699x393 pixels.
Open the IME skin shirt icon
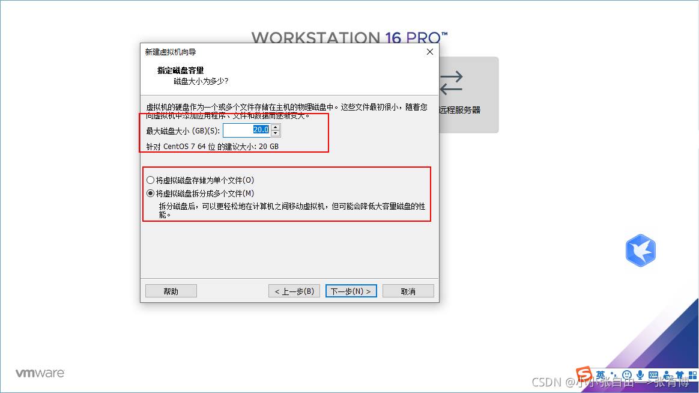tap(680, 375)
